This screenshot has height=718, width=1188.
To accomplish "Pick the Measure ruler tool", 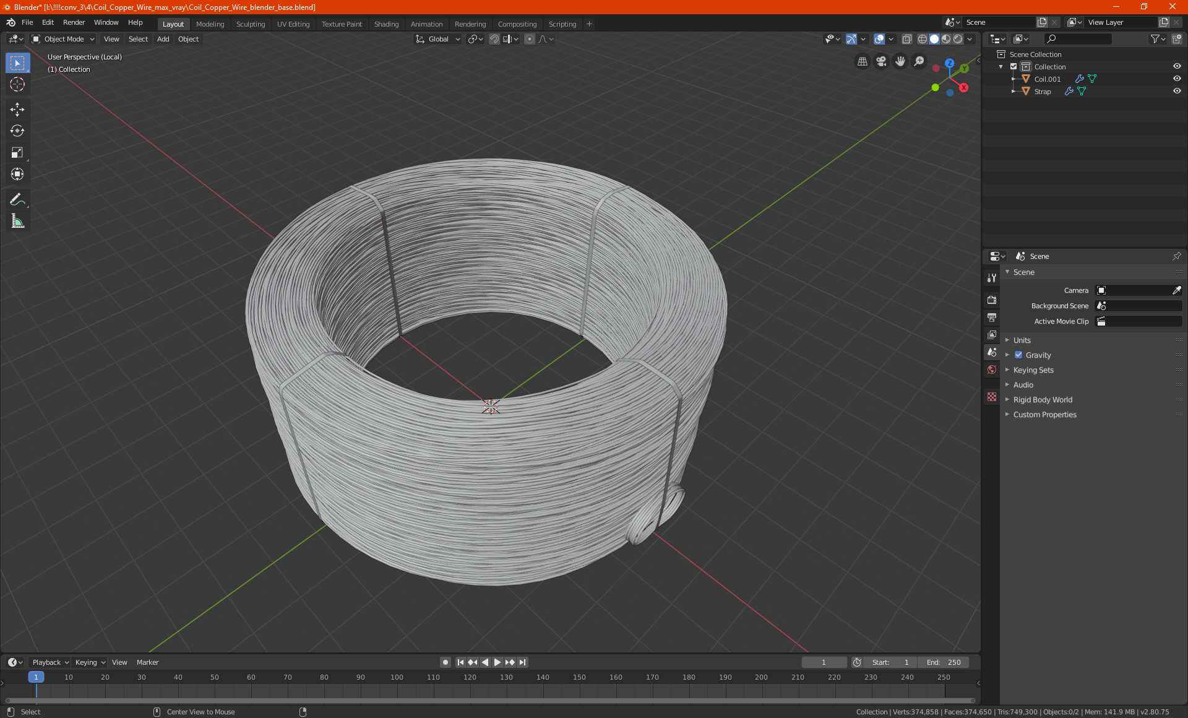I will point(17,221).
